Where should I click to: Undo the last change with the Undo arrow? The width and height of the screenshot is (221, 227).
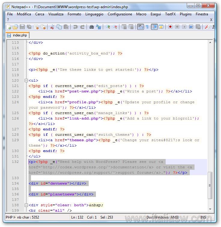pos(75,27)
